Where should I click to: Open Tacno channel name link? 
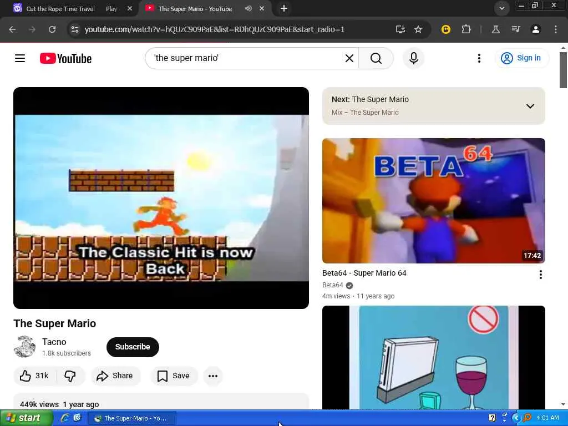pos(54,342)
